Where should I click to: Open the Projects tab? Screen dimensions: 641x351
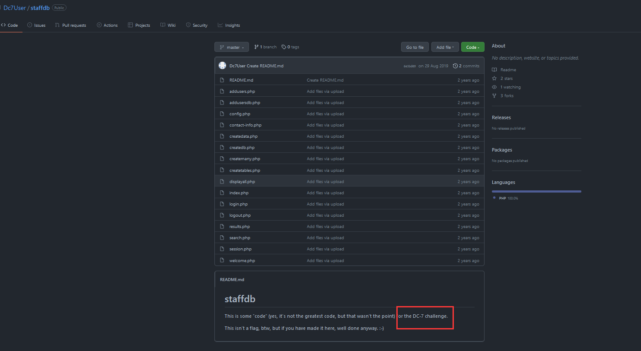[139, 25]
